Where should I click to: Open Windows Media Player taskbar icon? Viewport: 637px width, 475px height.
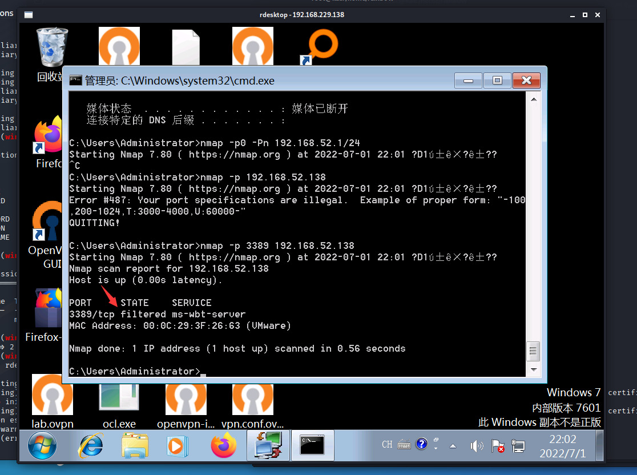[x=179, y=445]
